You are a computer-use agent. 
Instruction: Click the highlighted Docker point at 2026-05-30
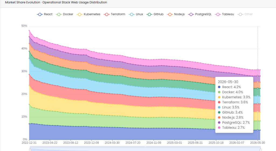pyautogui.click(x=257, y=121)
